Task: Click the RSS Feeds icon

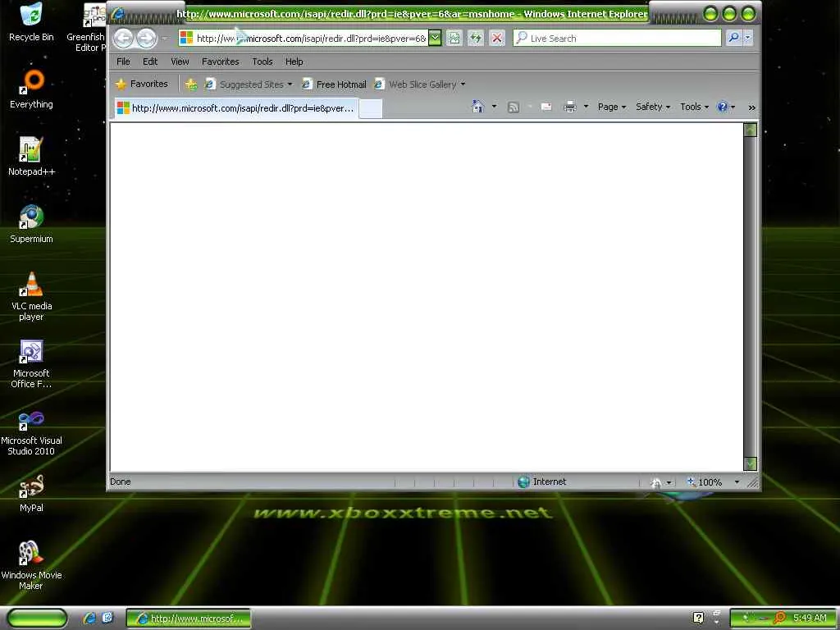Action: [514, 107]
